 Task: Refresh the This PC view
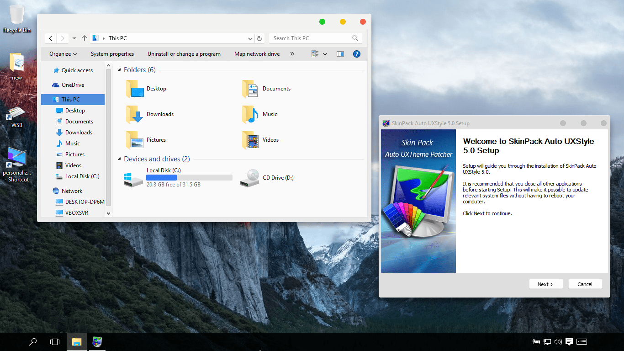[259, 38]
